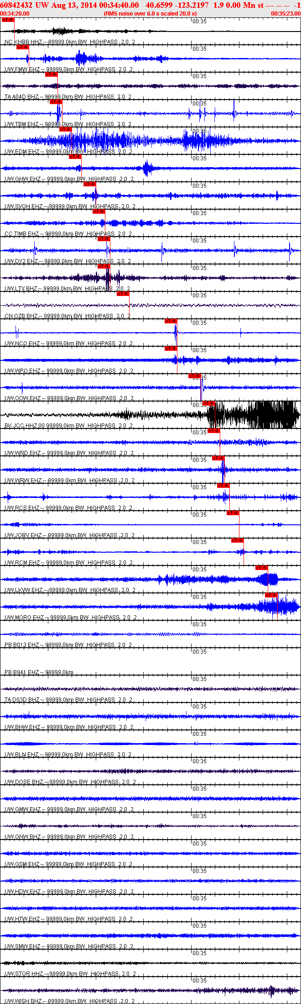Screen dimensions: 301x1004
Task: Select the pick flag on the UW MORO trace
Action: (x=271, y=595)
